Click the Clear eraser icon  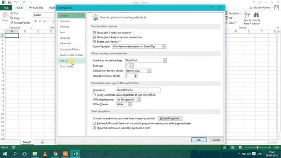click(x=227, y=22)
